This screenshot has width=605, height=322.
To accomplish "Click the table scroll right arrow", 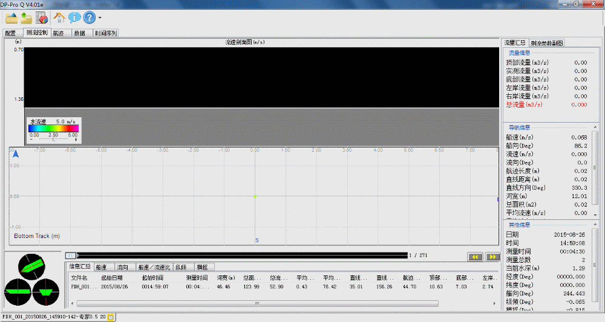I will point(494,303).
